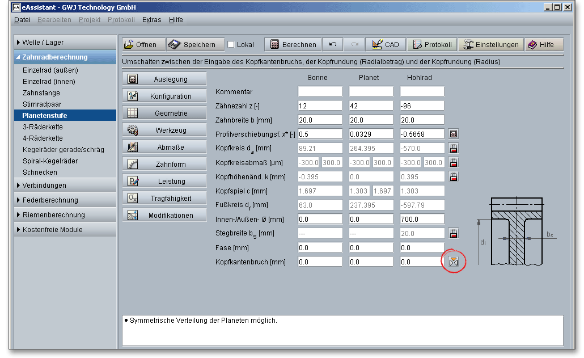This screenshot has height=358, width=584.
Task: Unlock the Stegbreite field lock icon
Action: coord(454,233)
